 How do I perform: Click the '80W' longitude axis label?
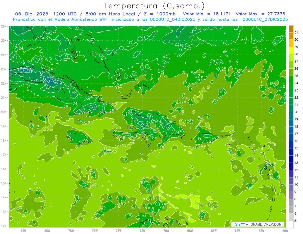tap(47, 230)
